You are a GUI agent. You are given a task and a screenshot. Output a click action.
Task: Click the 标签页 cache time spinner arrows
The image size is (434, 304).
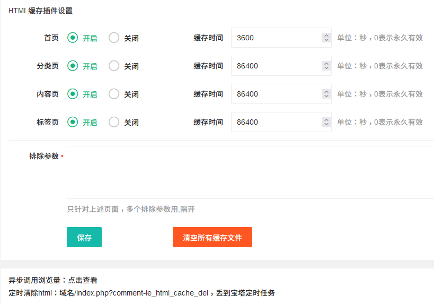326,122
